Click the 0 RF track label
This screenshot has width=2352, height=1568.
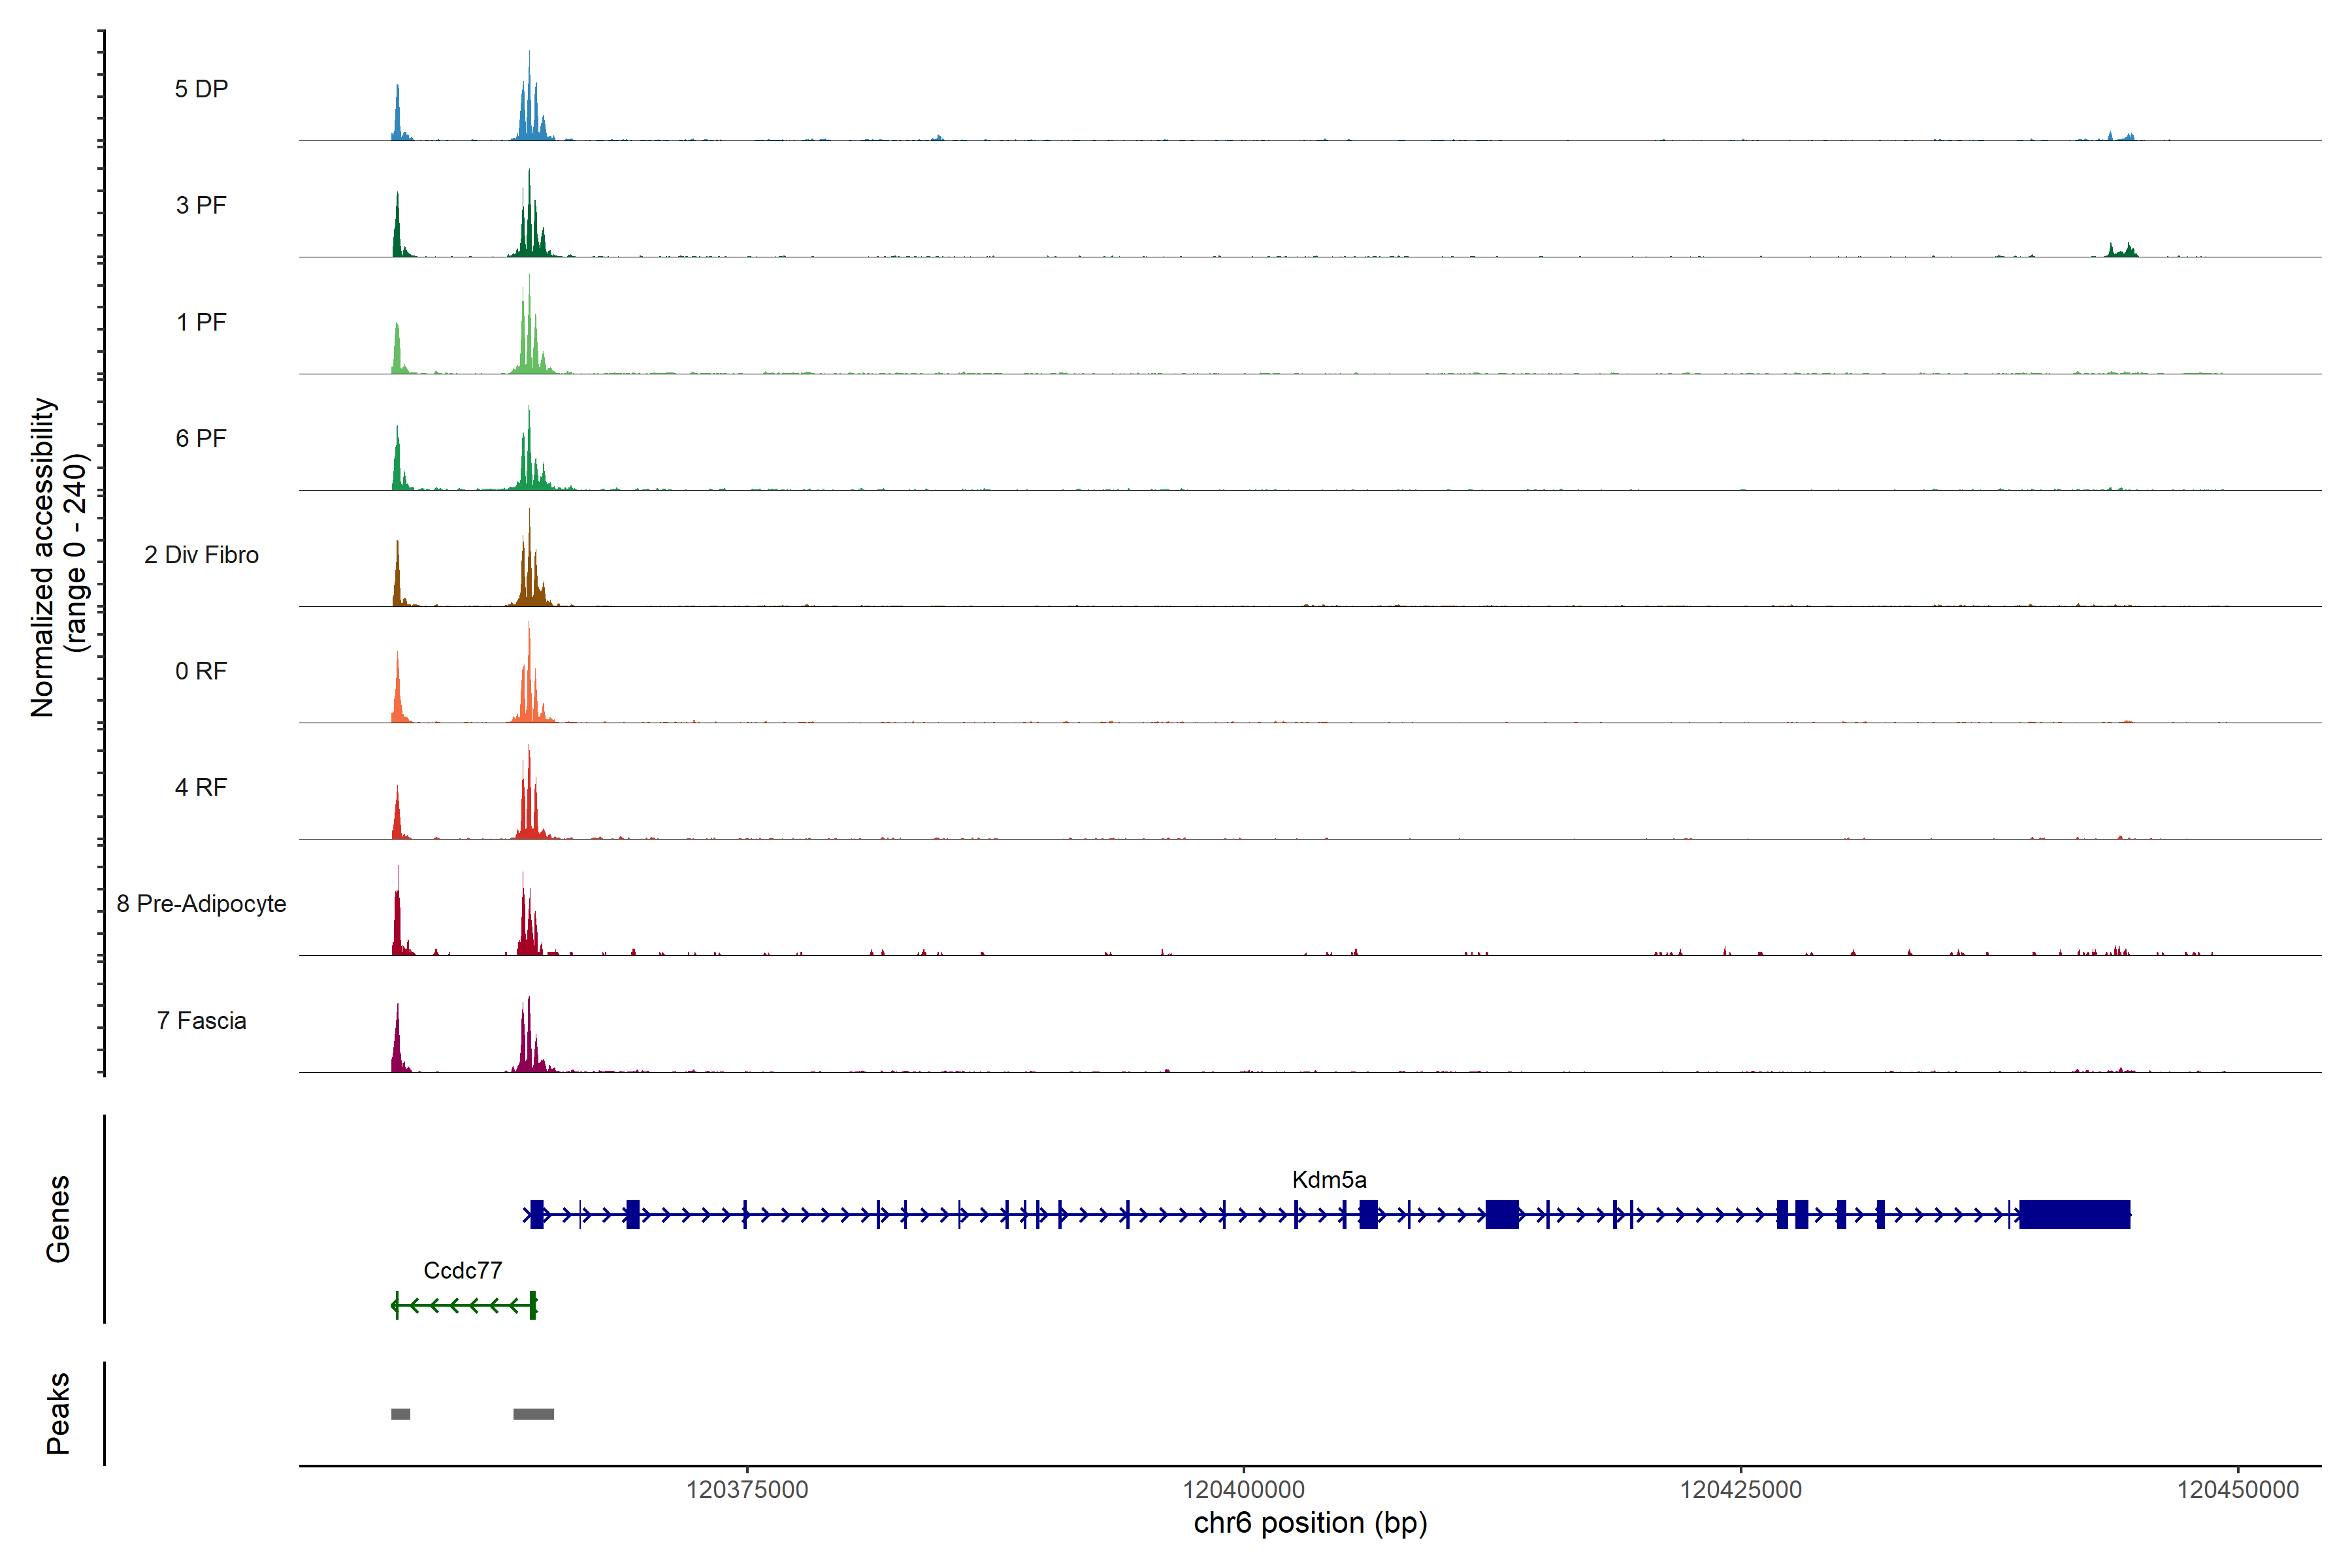click(201, 671)
